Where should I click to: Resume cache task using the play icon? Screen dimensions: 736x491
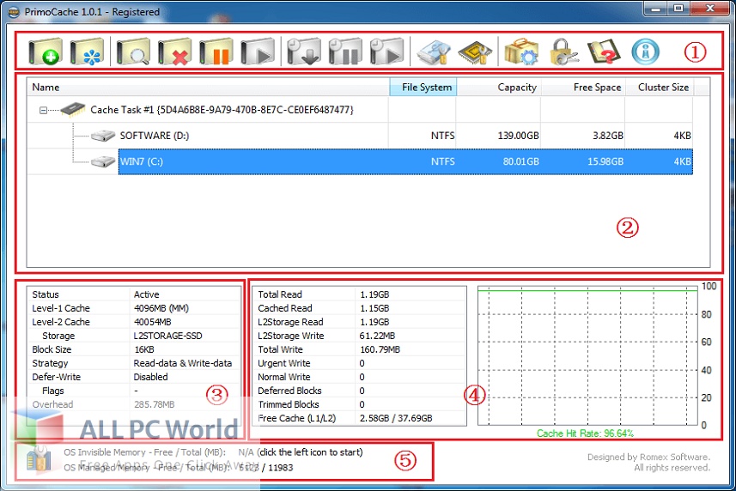(x=258, y=52)
